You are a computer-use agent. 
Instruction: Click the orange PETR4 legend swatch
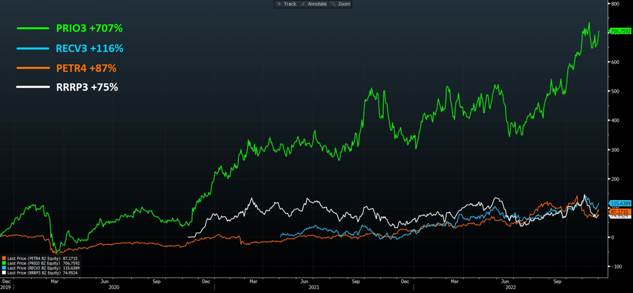(x=4, y=258)
